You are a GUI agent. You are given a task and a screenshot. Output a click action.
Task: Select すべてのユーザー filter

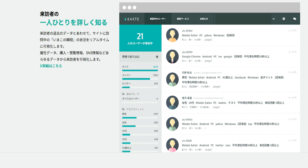point(140,100)
